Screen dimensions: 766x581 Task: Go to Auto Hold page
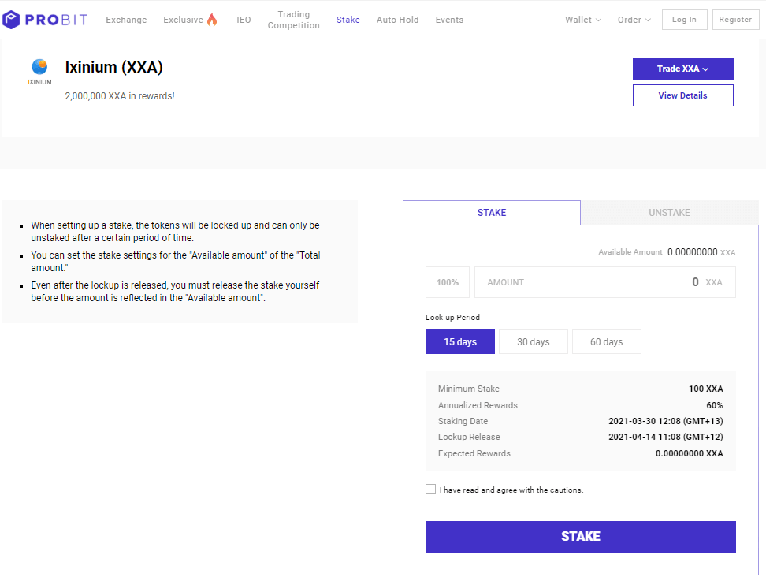398,20
